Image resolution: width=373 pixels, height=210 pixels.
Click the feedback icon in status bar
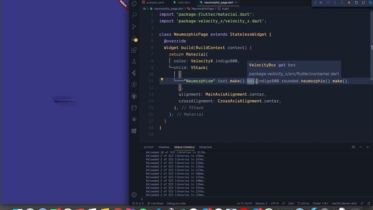362,204
